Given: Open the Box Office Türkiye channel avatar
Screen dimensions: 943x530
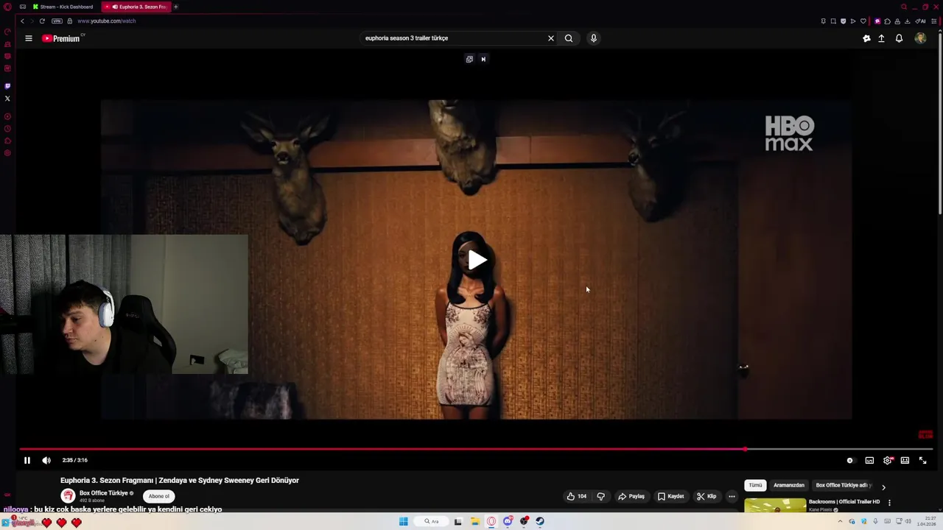Looking at the screenshot, I should click(x=68, y=496).
